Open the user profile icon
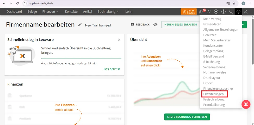The width and height of the screenshot is (254, 125). [x=246, y=12]
